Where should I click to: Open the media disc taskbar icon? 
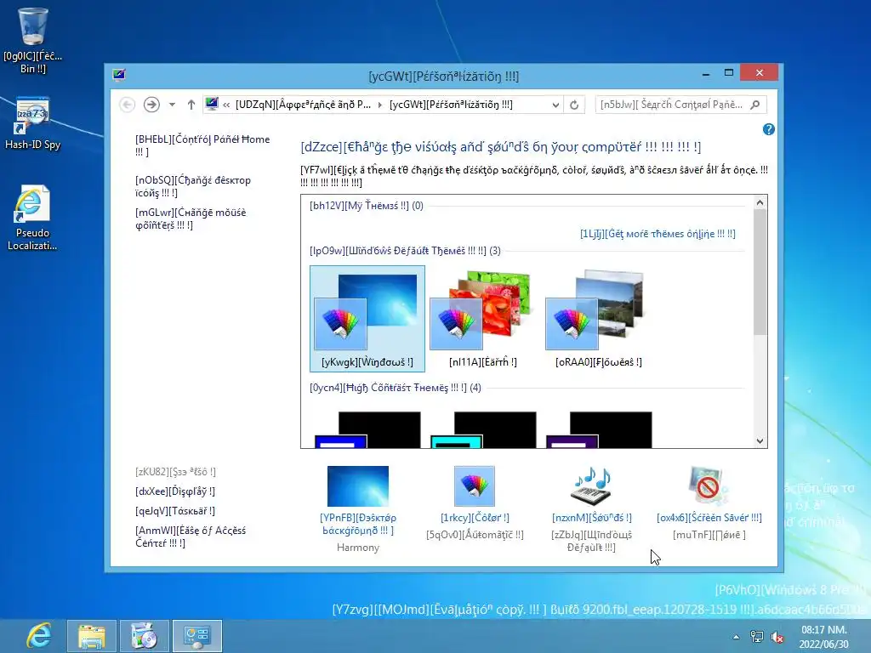coord(144,636)
